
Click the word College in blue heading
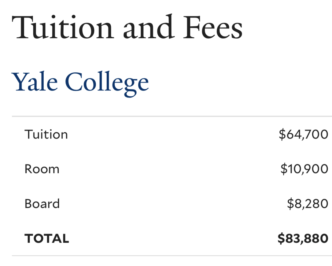click(x=107, y=84)
